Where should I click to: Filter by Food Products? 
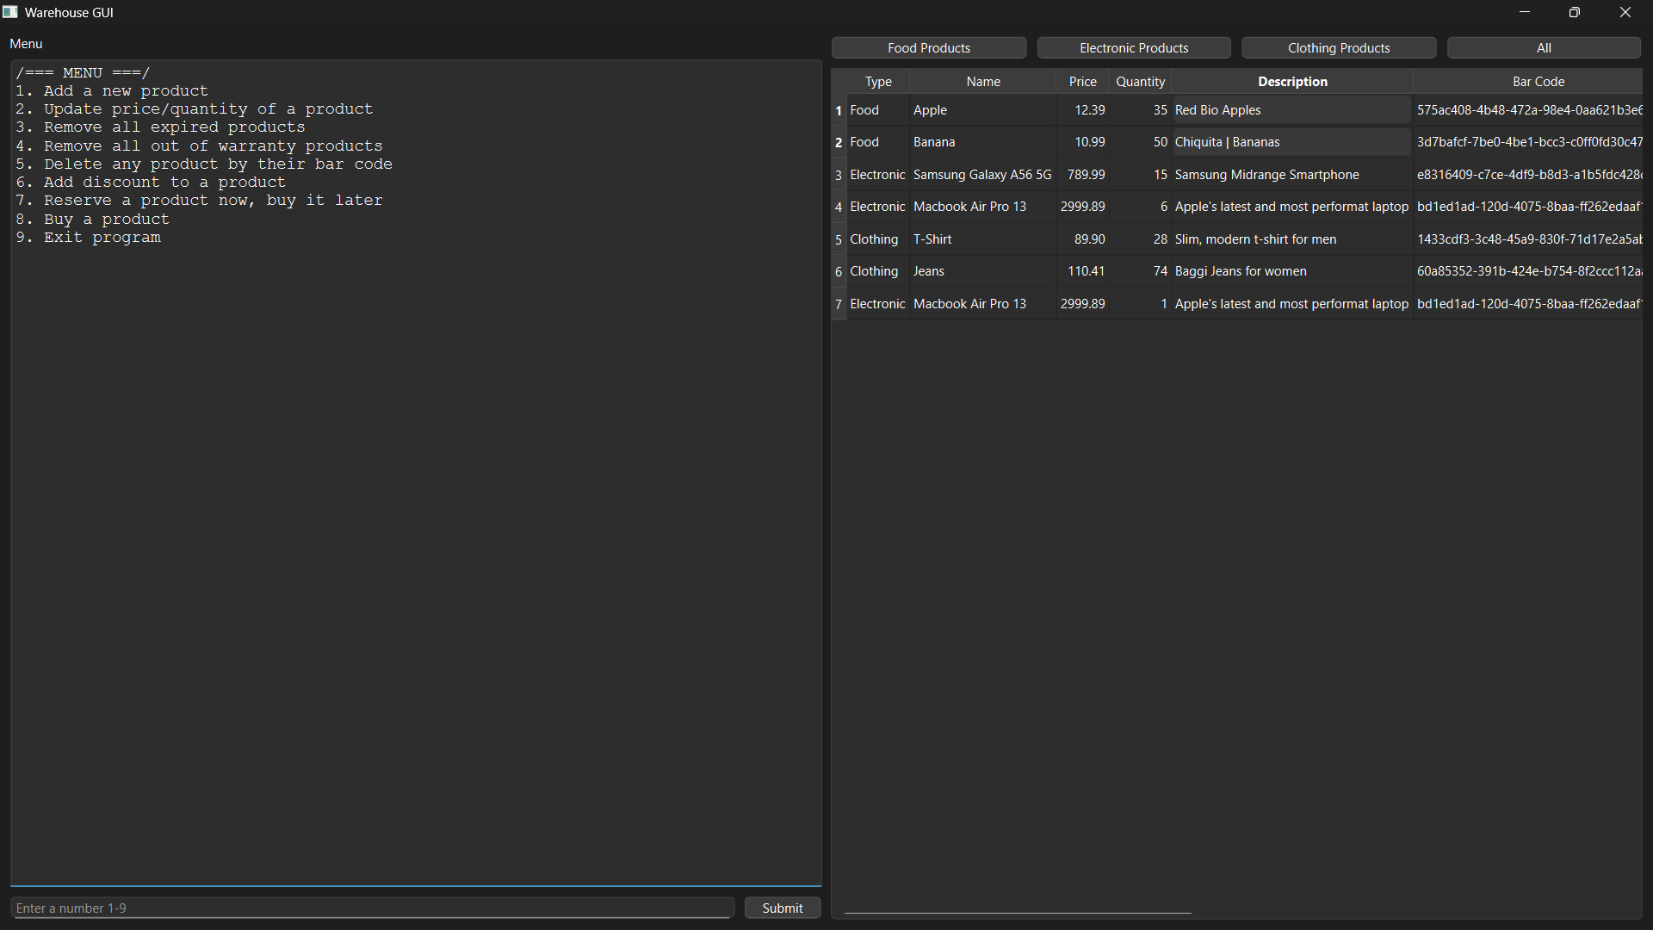(x=928, y=48)
